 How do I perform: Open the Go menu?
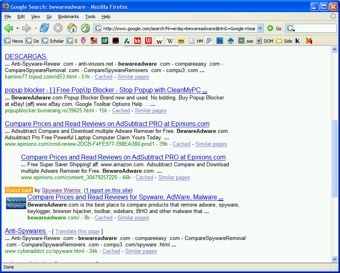coord(49,17)
